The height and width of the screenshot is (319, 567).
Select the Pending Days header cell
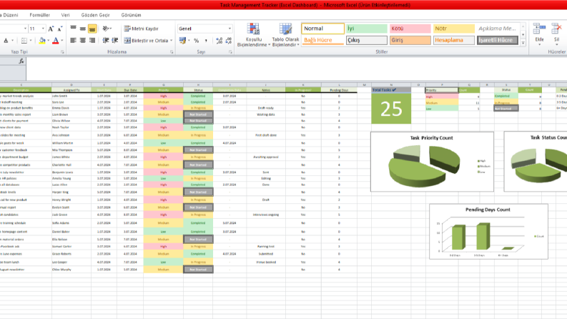[x=339, y=89]
